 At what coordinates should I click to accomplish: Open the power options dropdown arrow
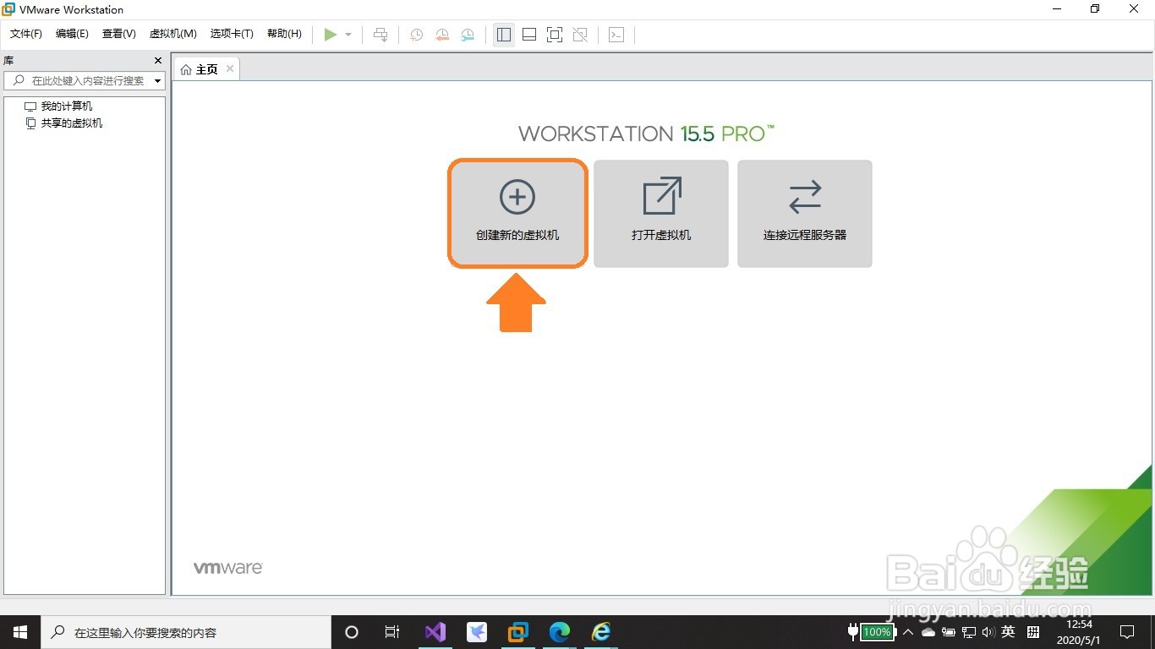(348, 35)
